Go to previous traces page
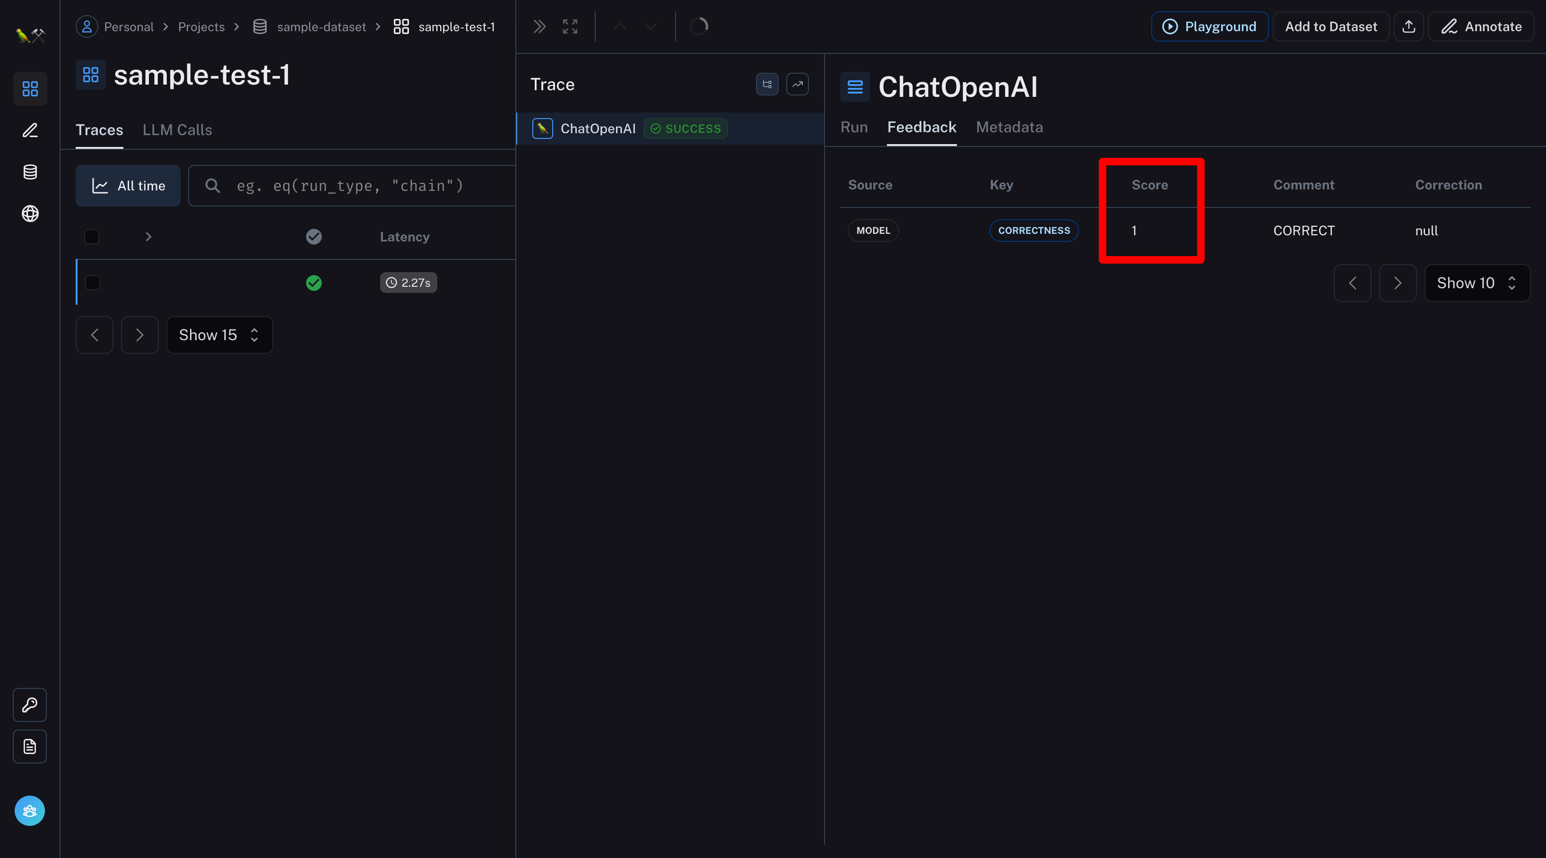1546x858 pixels. (95, 335)
